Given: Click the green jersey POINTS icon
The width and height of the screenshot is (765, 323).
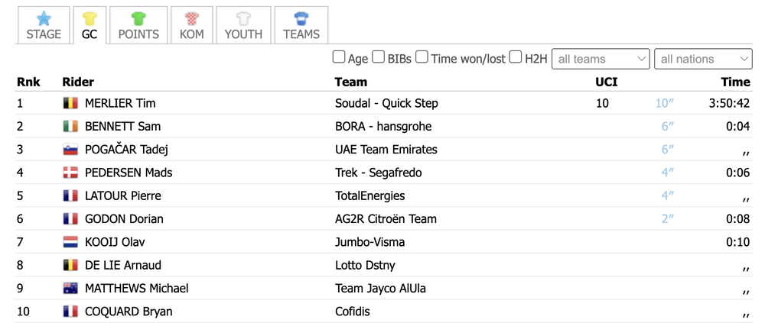Looking at the screenshot, I should click(138, 19).
